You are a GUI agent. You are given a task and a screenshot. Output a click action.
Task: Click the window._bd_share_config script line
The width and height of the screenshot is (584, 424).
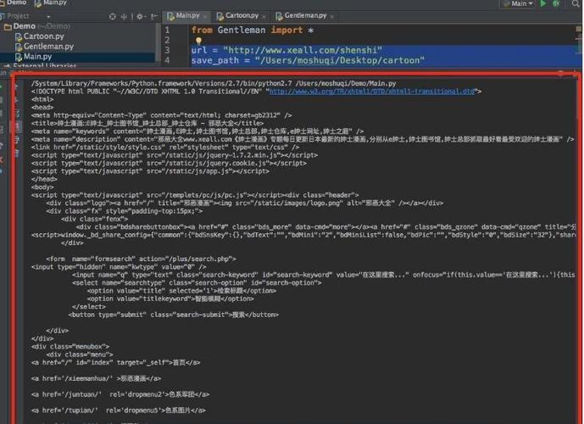tap(303, 235)
